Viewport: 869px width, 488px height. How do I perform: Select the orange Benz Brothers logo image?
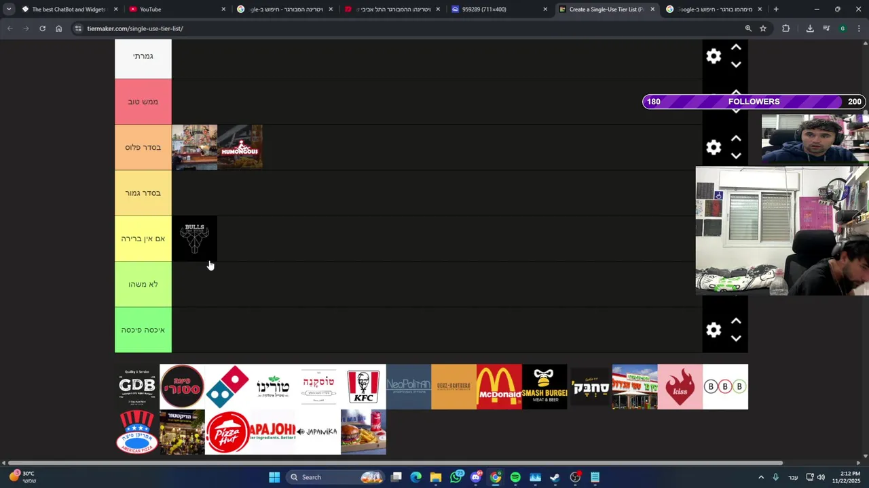point(454,386)
